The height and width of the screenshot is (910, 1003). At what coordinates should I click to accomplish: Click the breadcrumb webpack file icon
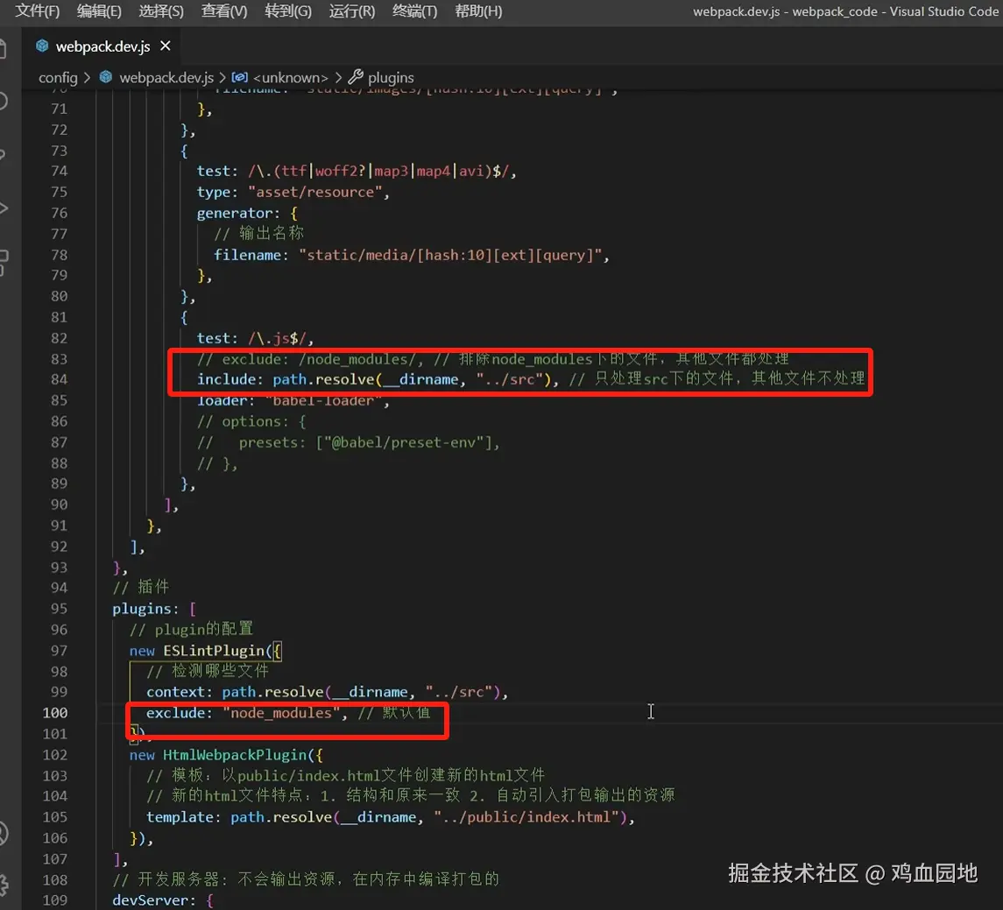(x=106, y=77)
